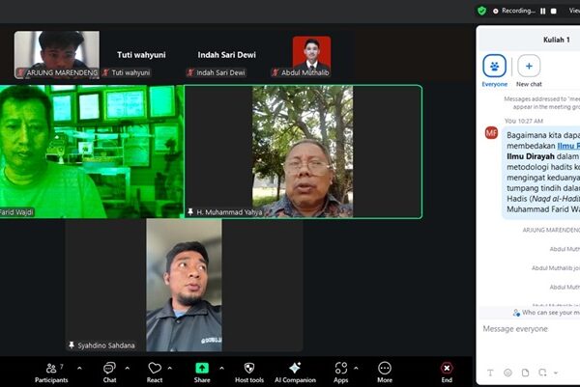The image size is (580, 387).
Task: Pause the recording
Action: [542, 11]
